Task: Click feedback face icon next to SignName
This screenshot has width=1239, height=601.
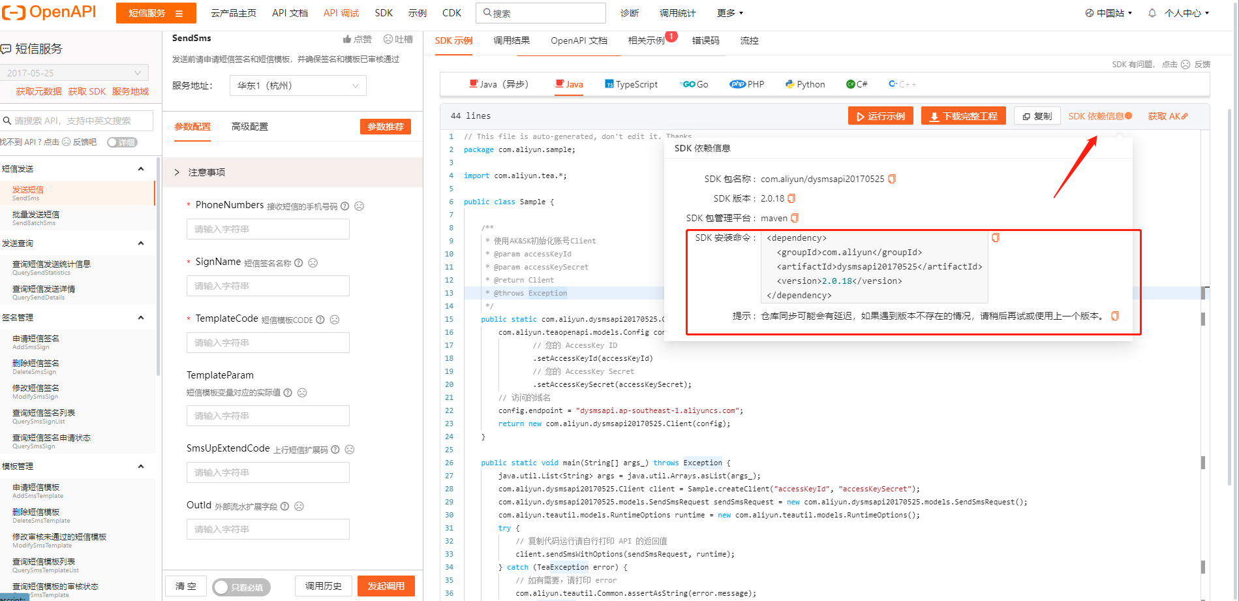Action: coord(313,263)
